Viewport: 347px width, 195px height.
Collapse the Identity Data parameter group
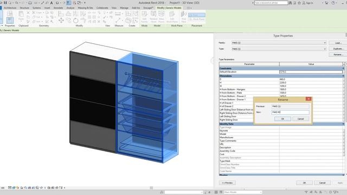pyautogui.click(x=343, y=124)
